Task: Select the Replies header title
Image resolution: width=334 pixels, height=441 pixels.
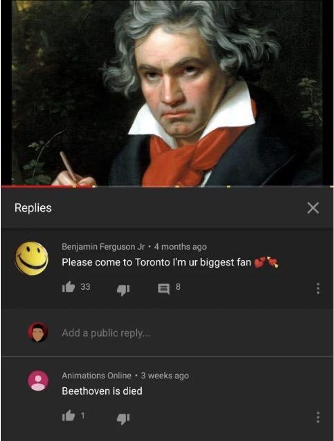Action: (33, 208)
